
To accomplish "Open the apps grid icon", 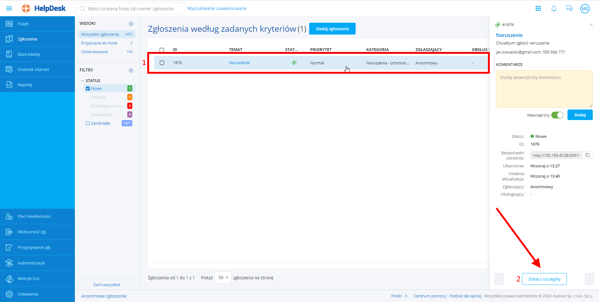I will pyautogui.click(x=538, y=8).
